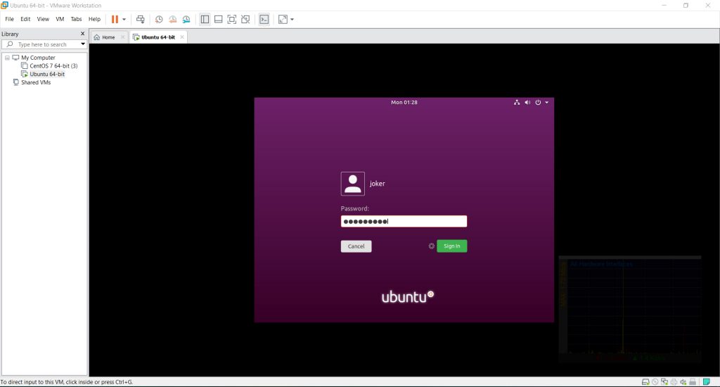Click the Ubuntu network status icon
Image resolution: width=720 pixels, height=387 pixels.
tap(517, 103)
